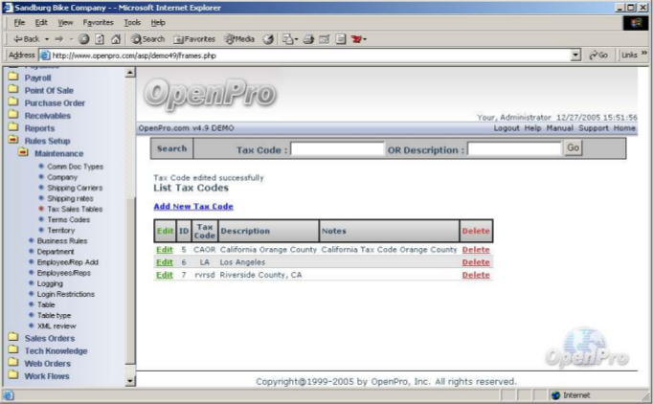
Task: Click the browser Refresh icon
Action: click(101, 39)
